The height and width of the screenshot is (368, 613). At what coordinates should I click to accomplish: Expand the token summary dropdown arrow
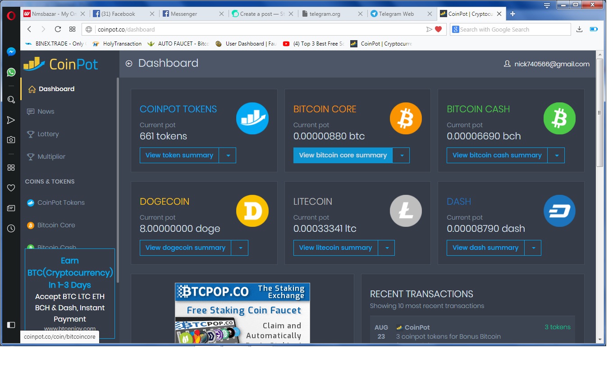[228, 156]
